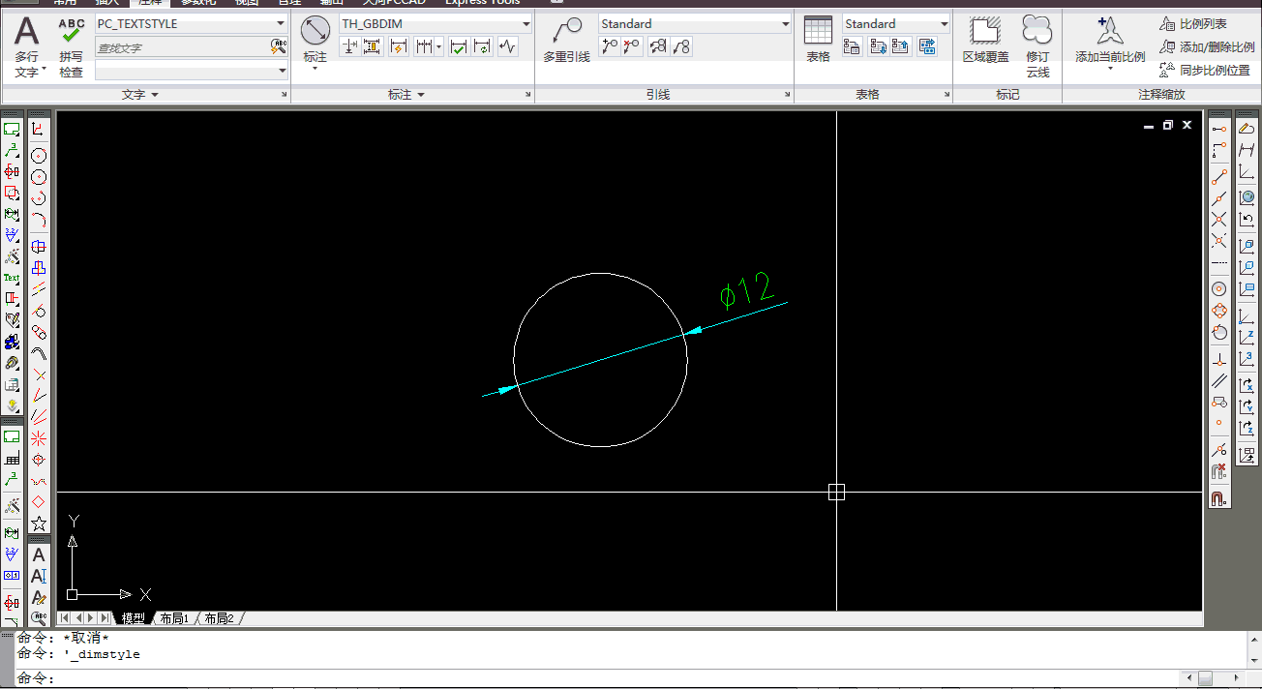1262x689 pixels.
Task: Click the dimension update icon
Action: 482,46
